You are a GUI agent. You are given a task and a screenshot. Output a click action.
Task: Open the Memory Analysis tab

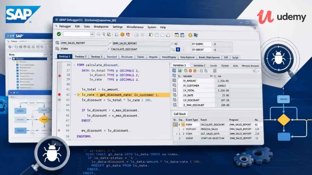250,66
